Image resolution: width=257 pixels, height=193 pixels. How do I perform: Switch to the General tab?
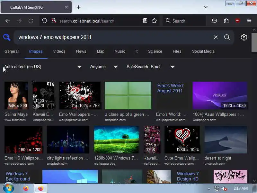pos(12,51)
